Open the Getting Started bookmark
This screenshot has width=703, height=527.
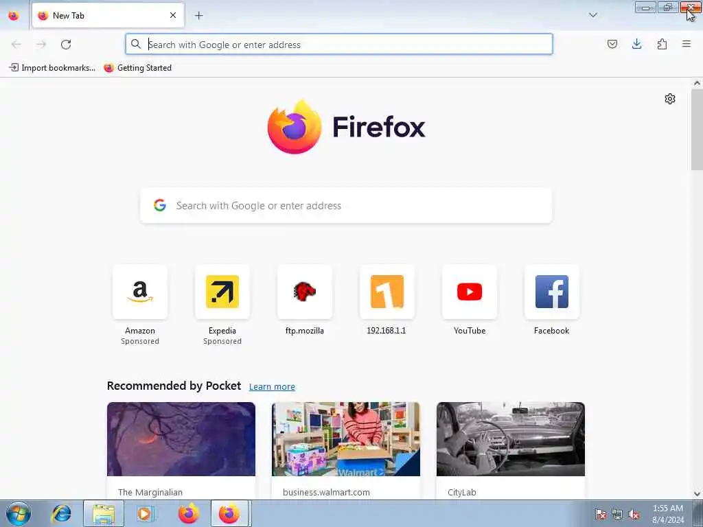point(137,68)
